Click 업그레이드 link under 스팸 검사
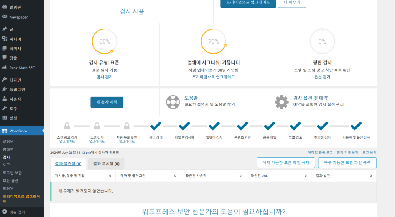 (97, 142)
